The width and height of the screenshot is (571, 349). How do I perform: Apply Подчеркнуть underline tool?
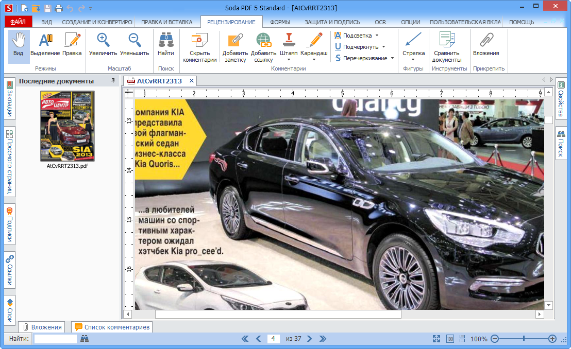pyautogui.click(x=357, y=47)
